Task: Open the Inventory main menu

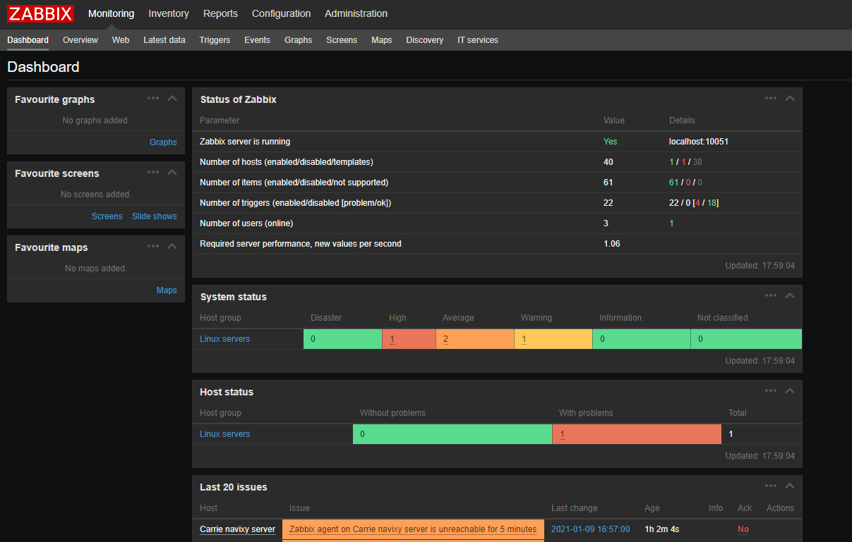Action: click(x=169, y=13)
